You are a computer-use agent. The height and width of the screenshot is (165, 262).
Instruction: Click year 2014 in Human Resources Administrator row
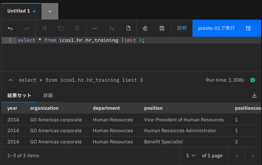click(13, 130)
